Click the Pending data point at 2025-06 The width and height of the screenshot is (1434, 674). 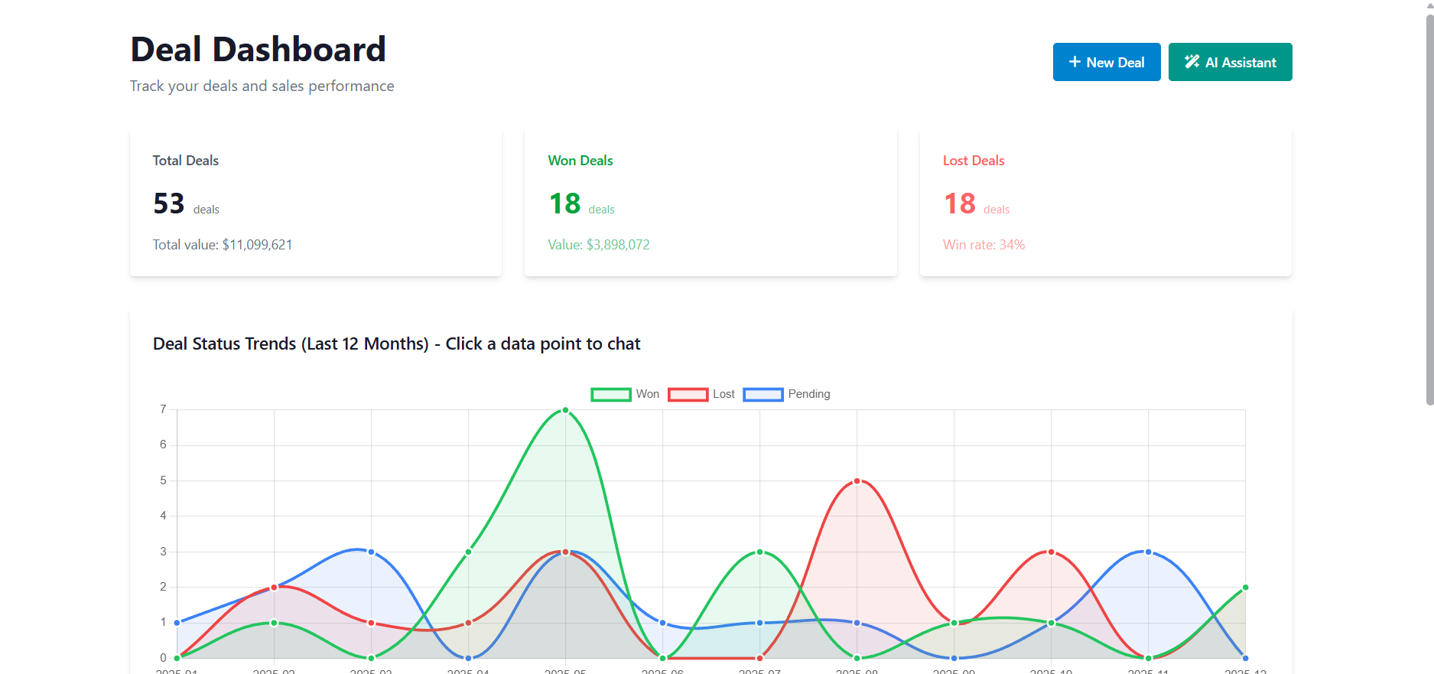pos(662,623)
